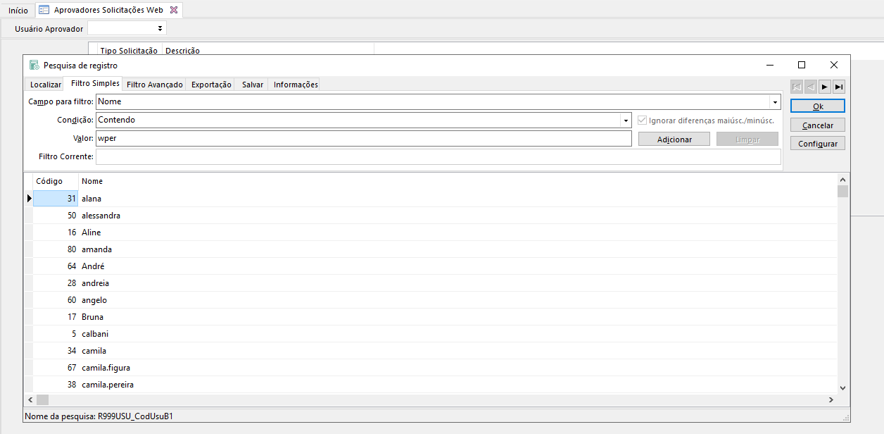Screen dimensions: 884x434
Task: Go to the previous record navigation arrow
Action: [x=811, y=87]
